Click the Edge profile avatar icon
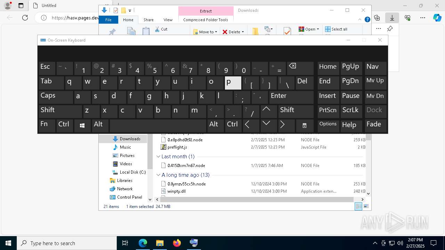Image resolution: width=445 pixels, height=250 pixels. (8, 6)
